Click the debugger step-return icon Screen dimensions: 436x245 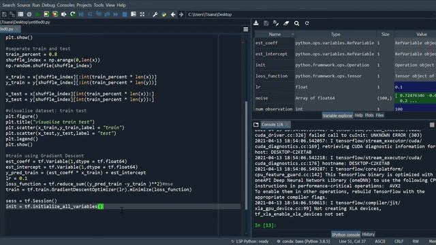coord(108,14)
